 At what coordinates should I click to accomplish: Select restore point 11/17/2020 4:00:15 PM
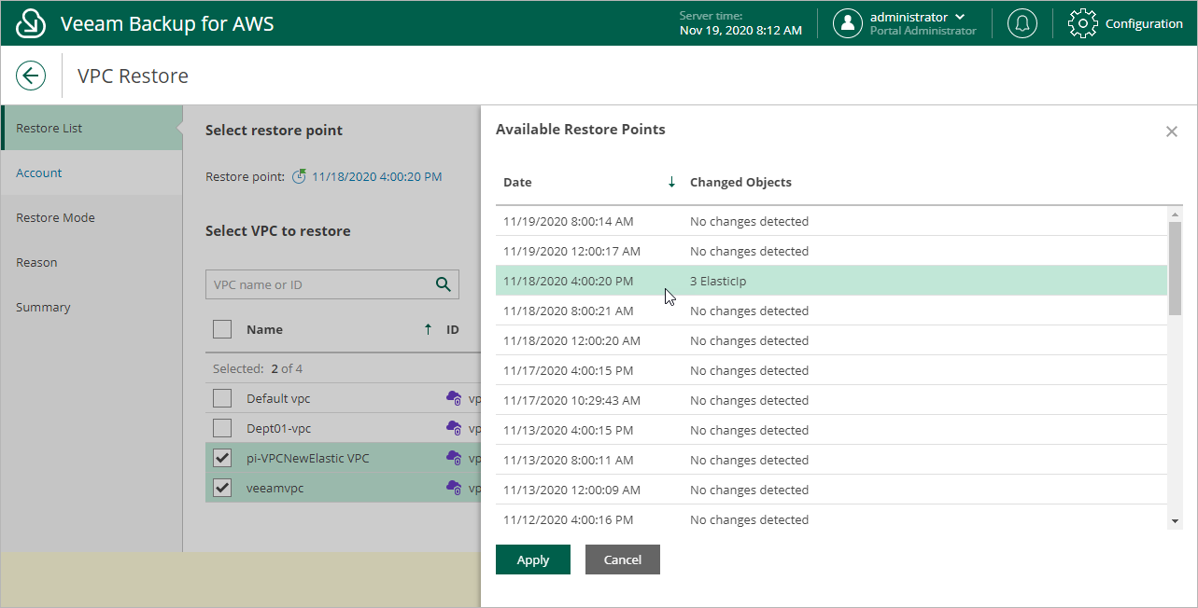pos(831,370)
